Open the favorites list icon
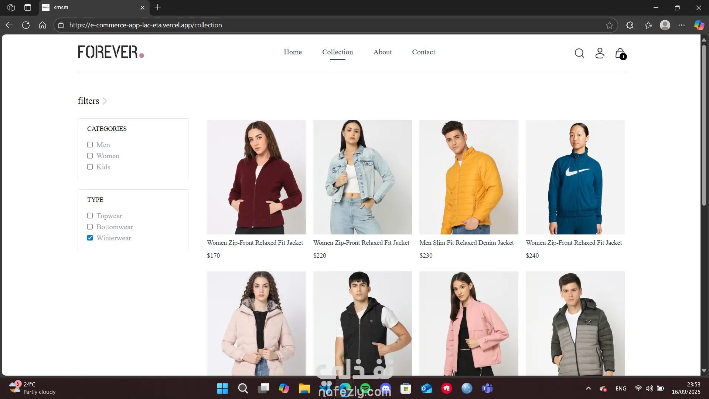 coord(648,25)
